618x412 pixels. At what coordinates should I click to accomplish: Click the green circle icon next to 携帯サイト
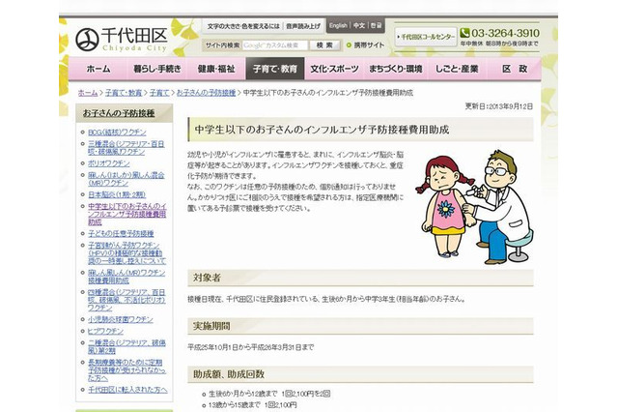coord(349,45)
